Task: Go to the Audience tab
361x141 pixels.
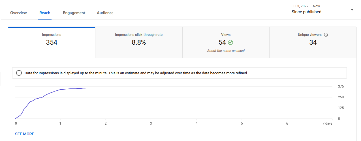Action: tap(105, 13)
